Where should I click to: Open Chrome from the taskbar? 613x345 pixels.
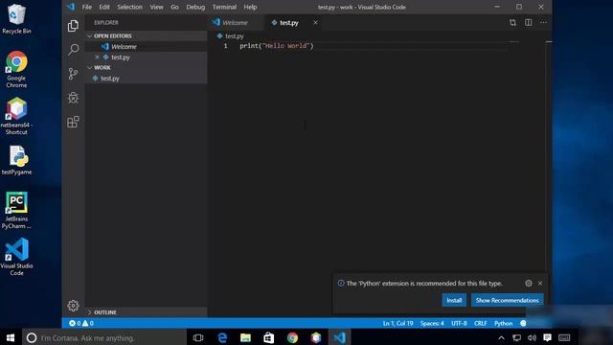292,337
